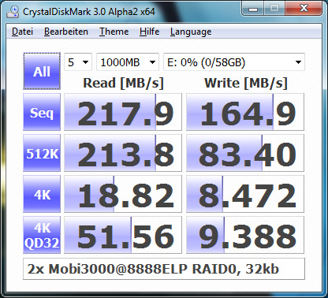
Task: Minimize the CrystalDiskMark window
Action: click(x=253, y=9)
